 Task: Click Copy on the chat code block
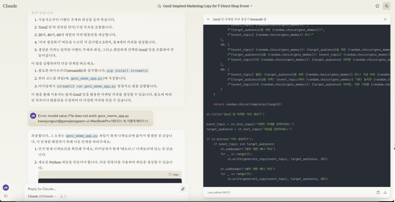click(x=174, y=175)
